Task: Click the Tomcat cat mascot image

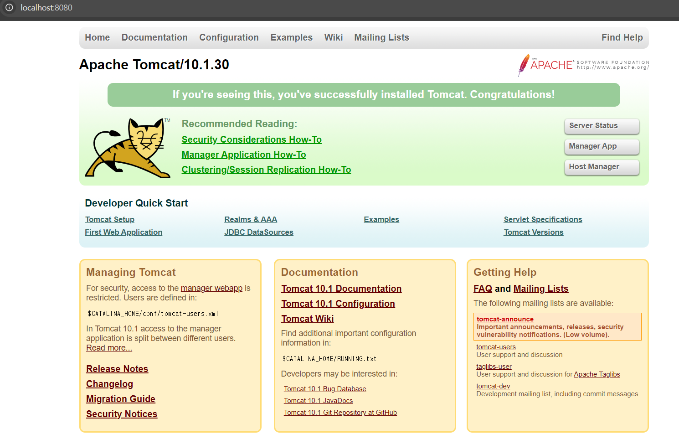Action: pyautogui.click(x=128, y=148)
